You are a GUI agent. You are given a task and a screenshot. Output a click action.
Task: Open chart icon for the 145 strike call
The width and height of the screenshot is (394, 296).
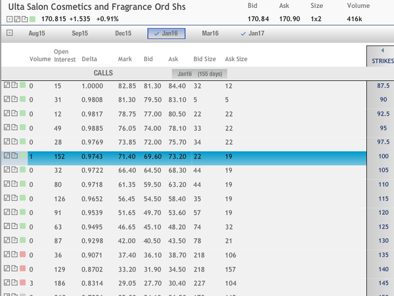tap(7, 282)
